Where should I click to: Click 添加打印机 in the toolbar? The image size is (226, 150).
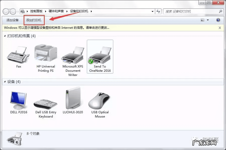click(34, 20)
